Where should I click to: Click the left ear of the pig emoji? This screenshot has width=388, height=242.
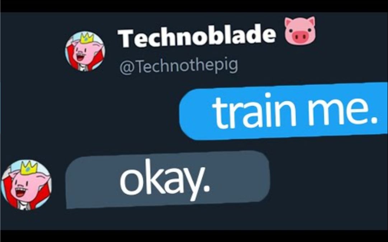289,22
